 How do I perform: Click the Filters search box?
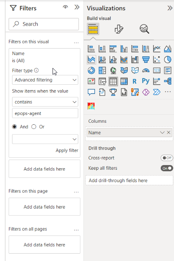click(x=44, y=24)
